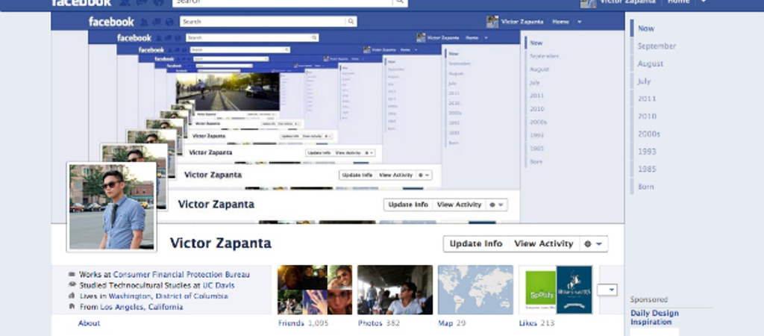764x336 pixels.
Task: Open the Los Angeles, California link
Action: [x=142, y=307]
